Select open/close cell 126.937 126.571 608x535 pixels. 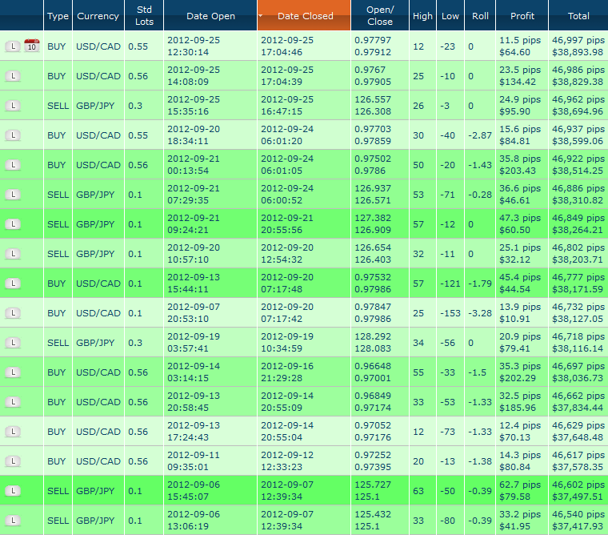[x=380, y=194]
